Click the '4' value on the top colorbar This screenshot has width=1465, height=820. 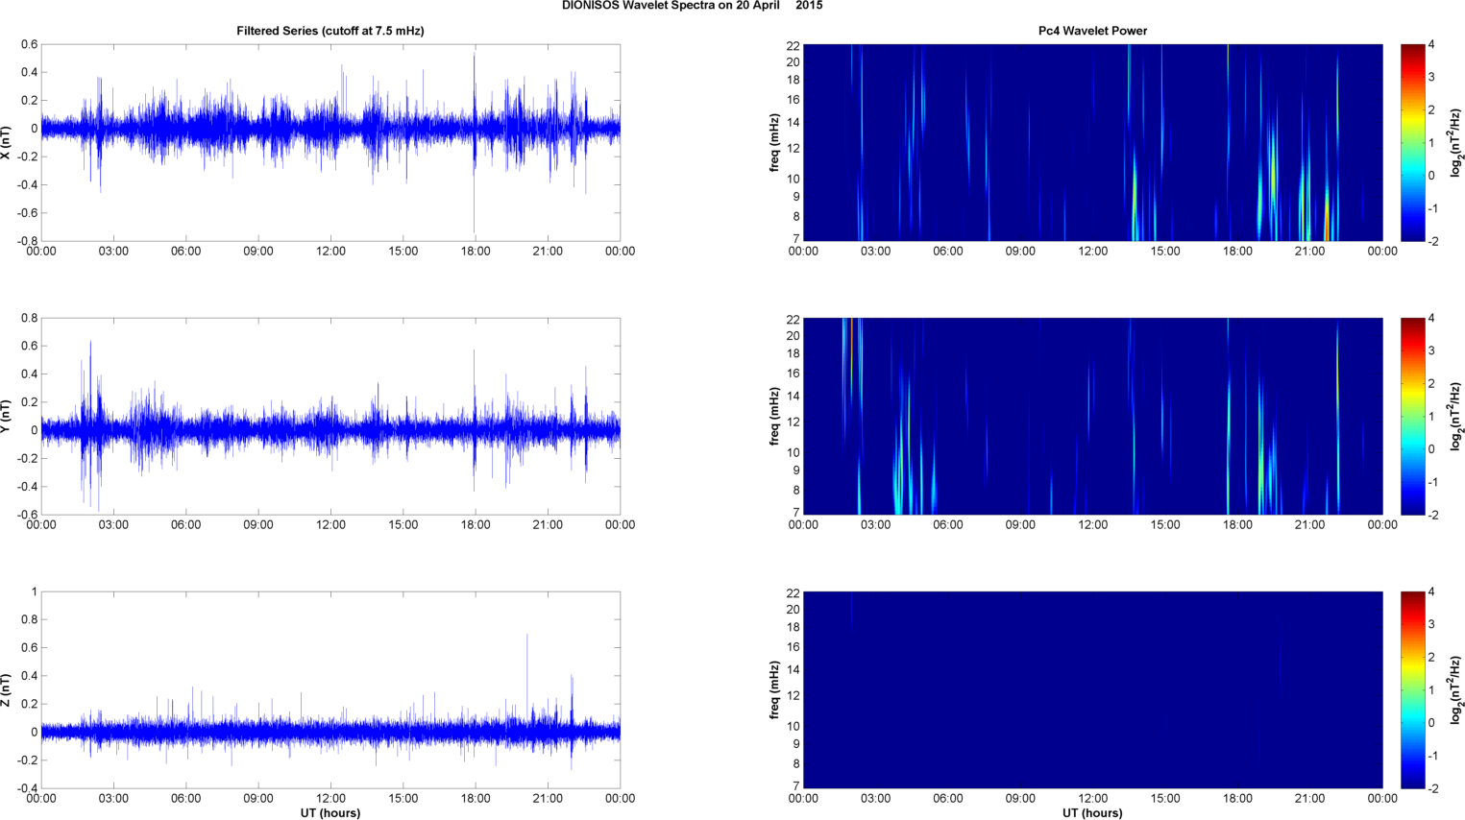tap(1431, 44)
